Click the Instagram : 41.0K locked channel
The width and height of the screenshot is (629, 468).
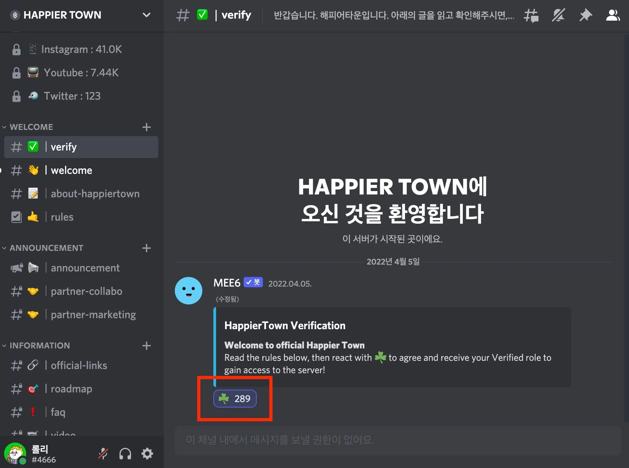81,49
